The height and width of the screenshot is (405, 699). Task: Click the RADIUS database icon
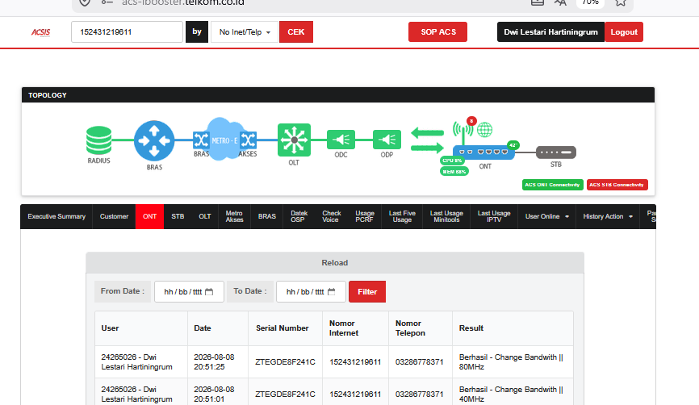click(x=98, y=140)
